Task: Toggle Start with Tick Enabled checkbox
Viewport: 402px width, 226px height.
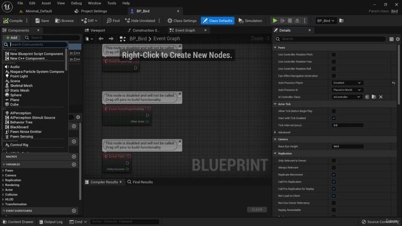Action: [334, 118]
